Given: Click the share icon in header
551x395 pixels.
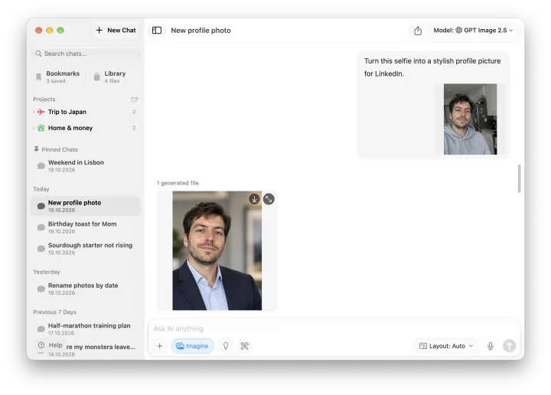Looking at the screenshot, I should point(418,31).
